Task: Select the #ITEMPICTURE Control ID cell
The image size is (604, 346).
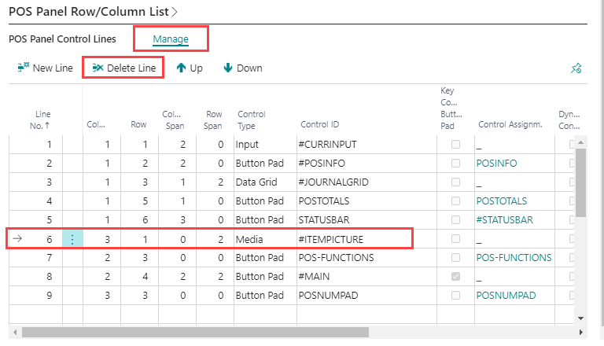Action: coord(332,239)
